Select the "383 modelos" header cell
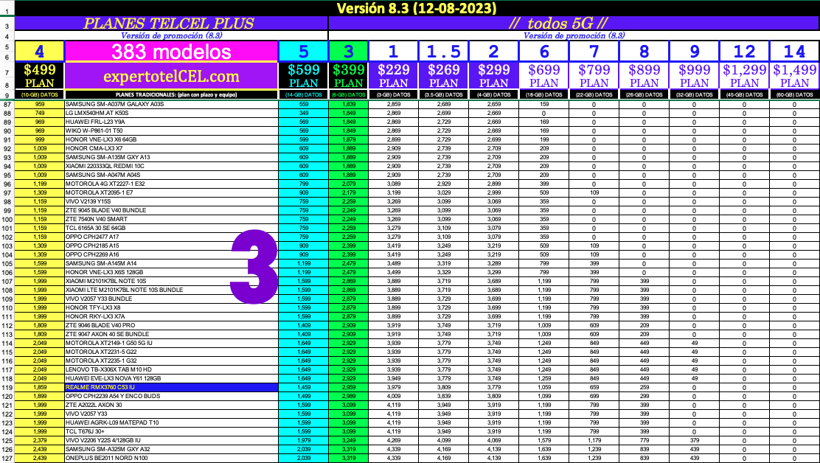This screenshot has width=820, height=463. (x=171, y=51)
